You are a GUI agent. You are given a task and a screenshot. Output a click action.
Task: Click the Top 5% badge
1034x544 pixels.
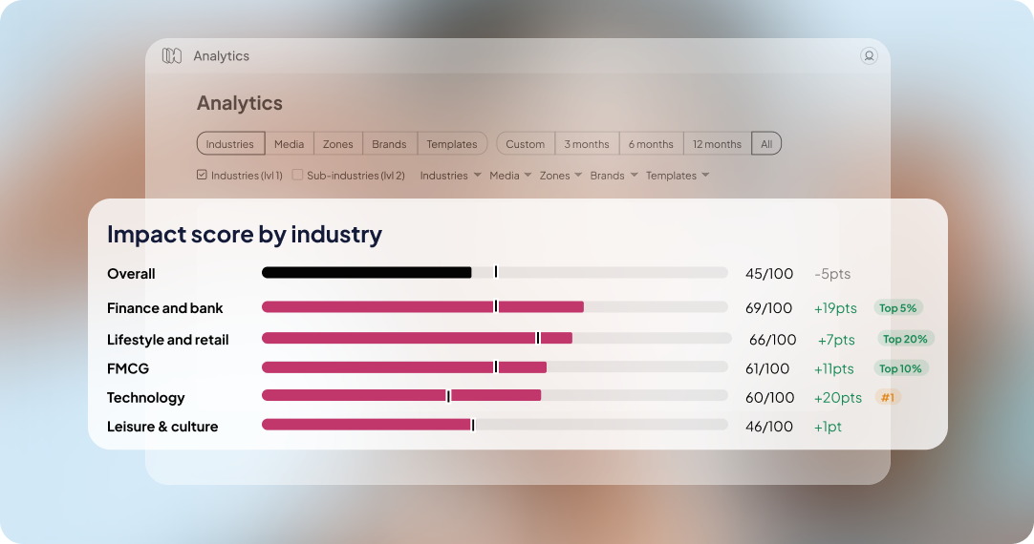coord(897,308)
